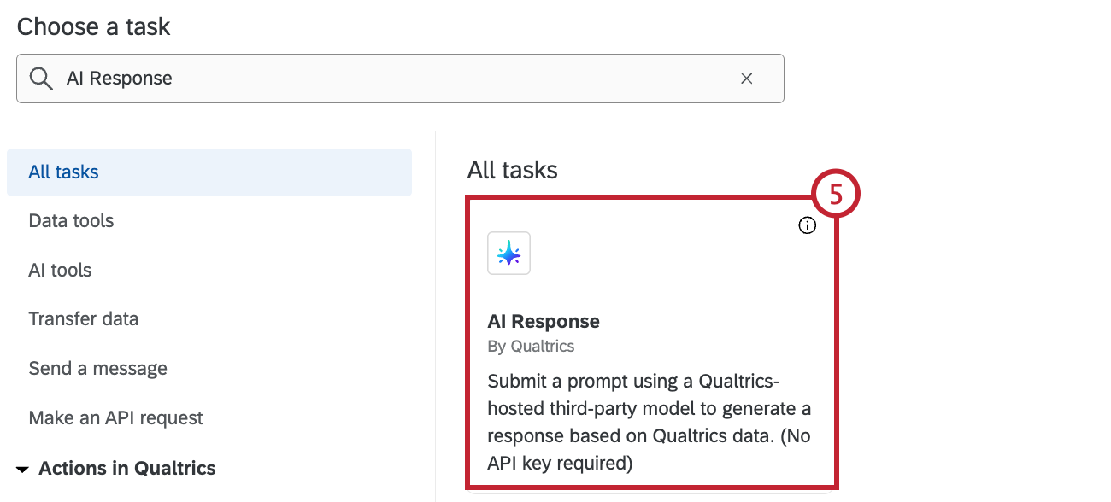Select the All tasks sidebar category
This screenshot has height=502, width=1111.
[x=62, y=171]
